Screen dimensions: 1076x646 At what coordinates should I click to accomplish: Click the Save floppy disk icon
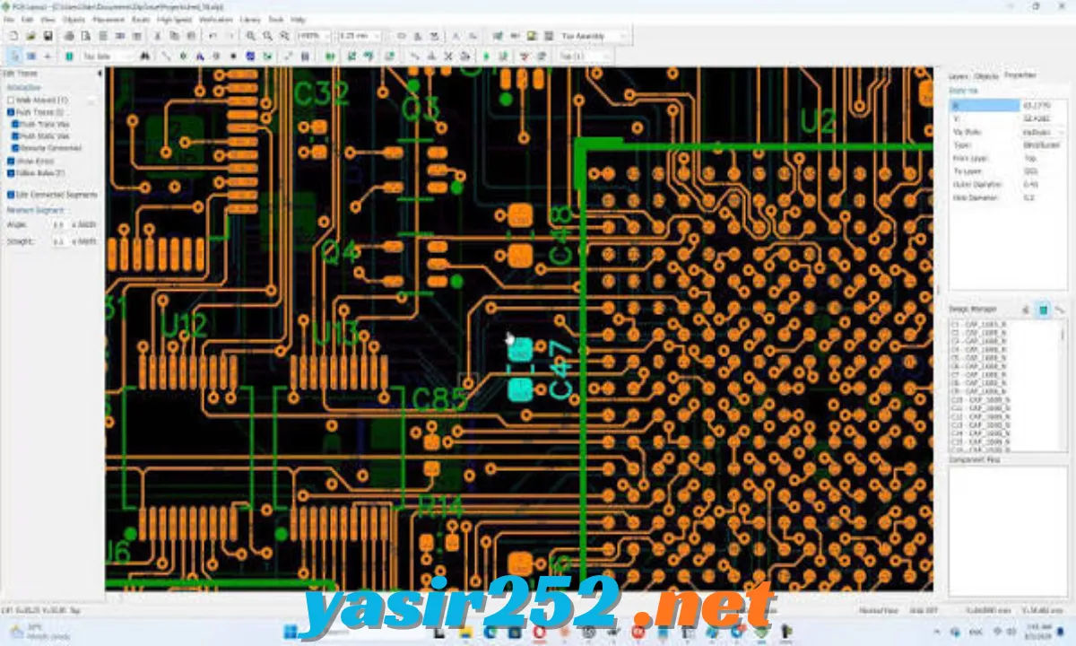click(48, 36)
